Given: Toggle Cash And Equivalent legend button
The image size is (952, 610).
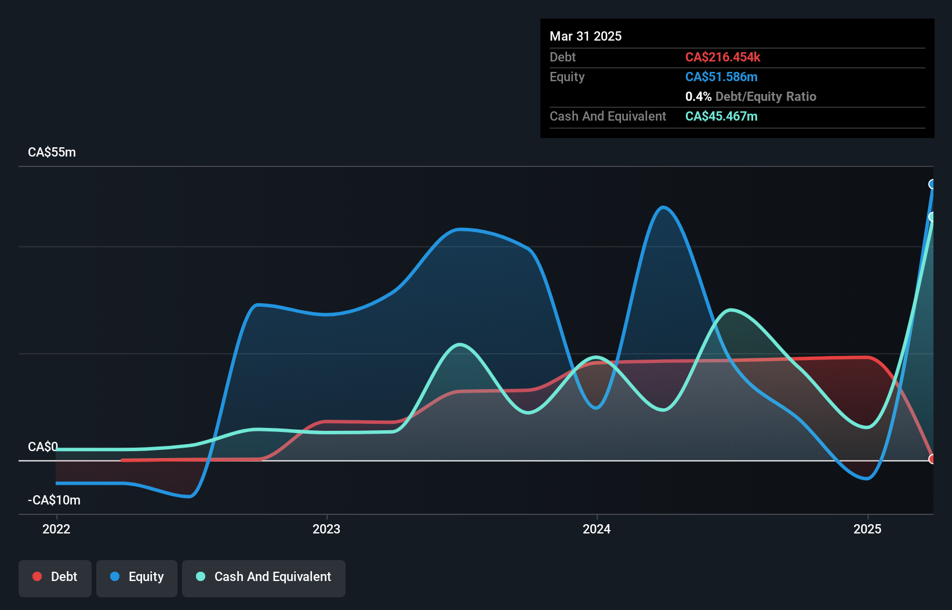Looking at the screenshot, I should [264, 578].
